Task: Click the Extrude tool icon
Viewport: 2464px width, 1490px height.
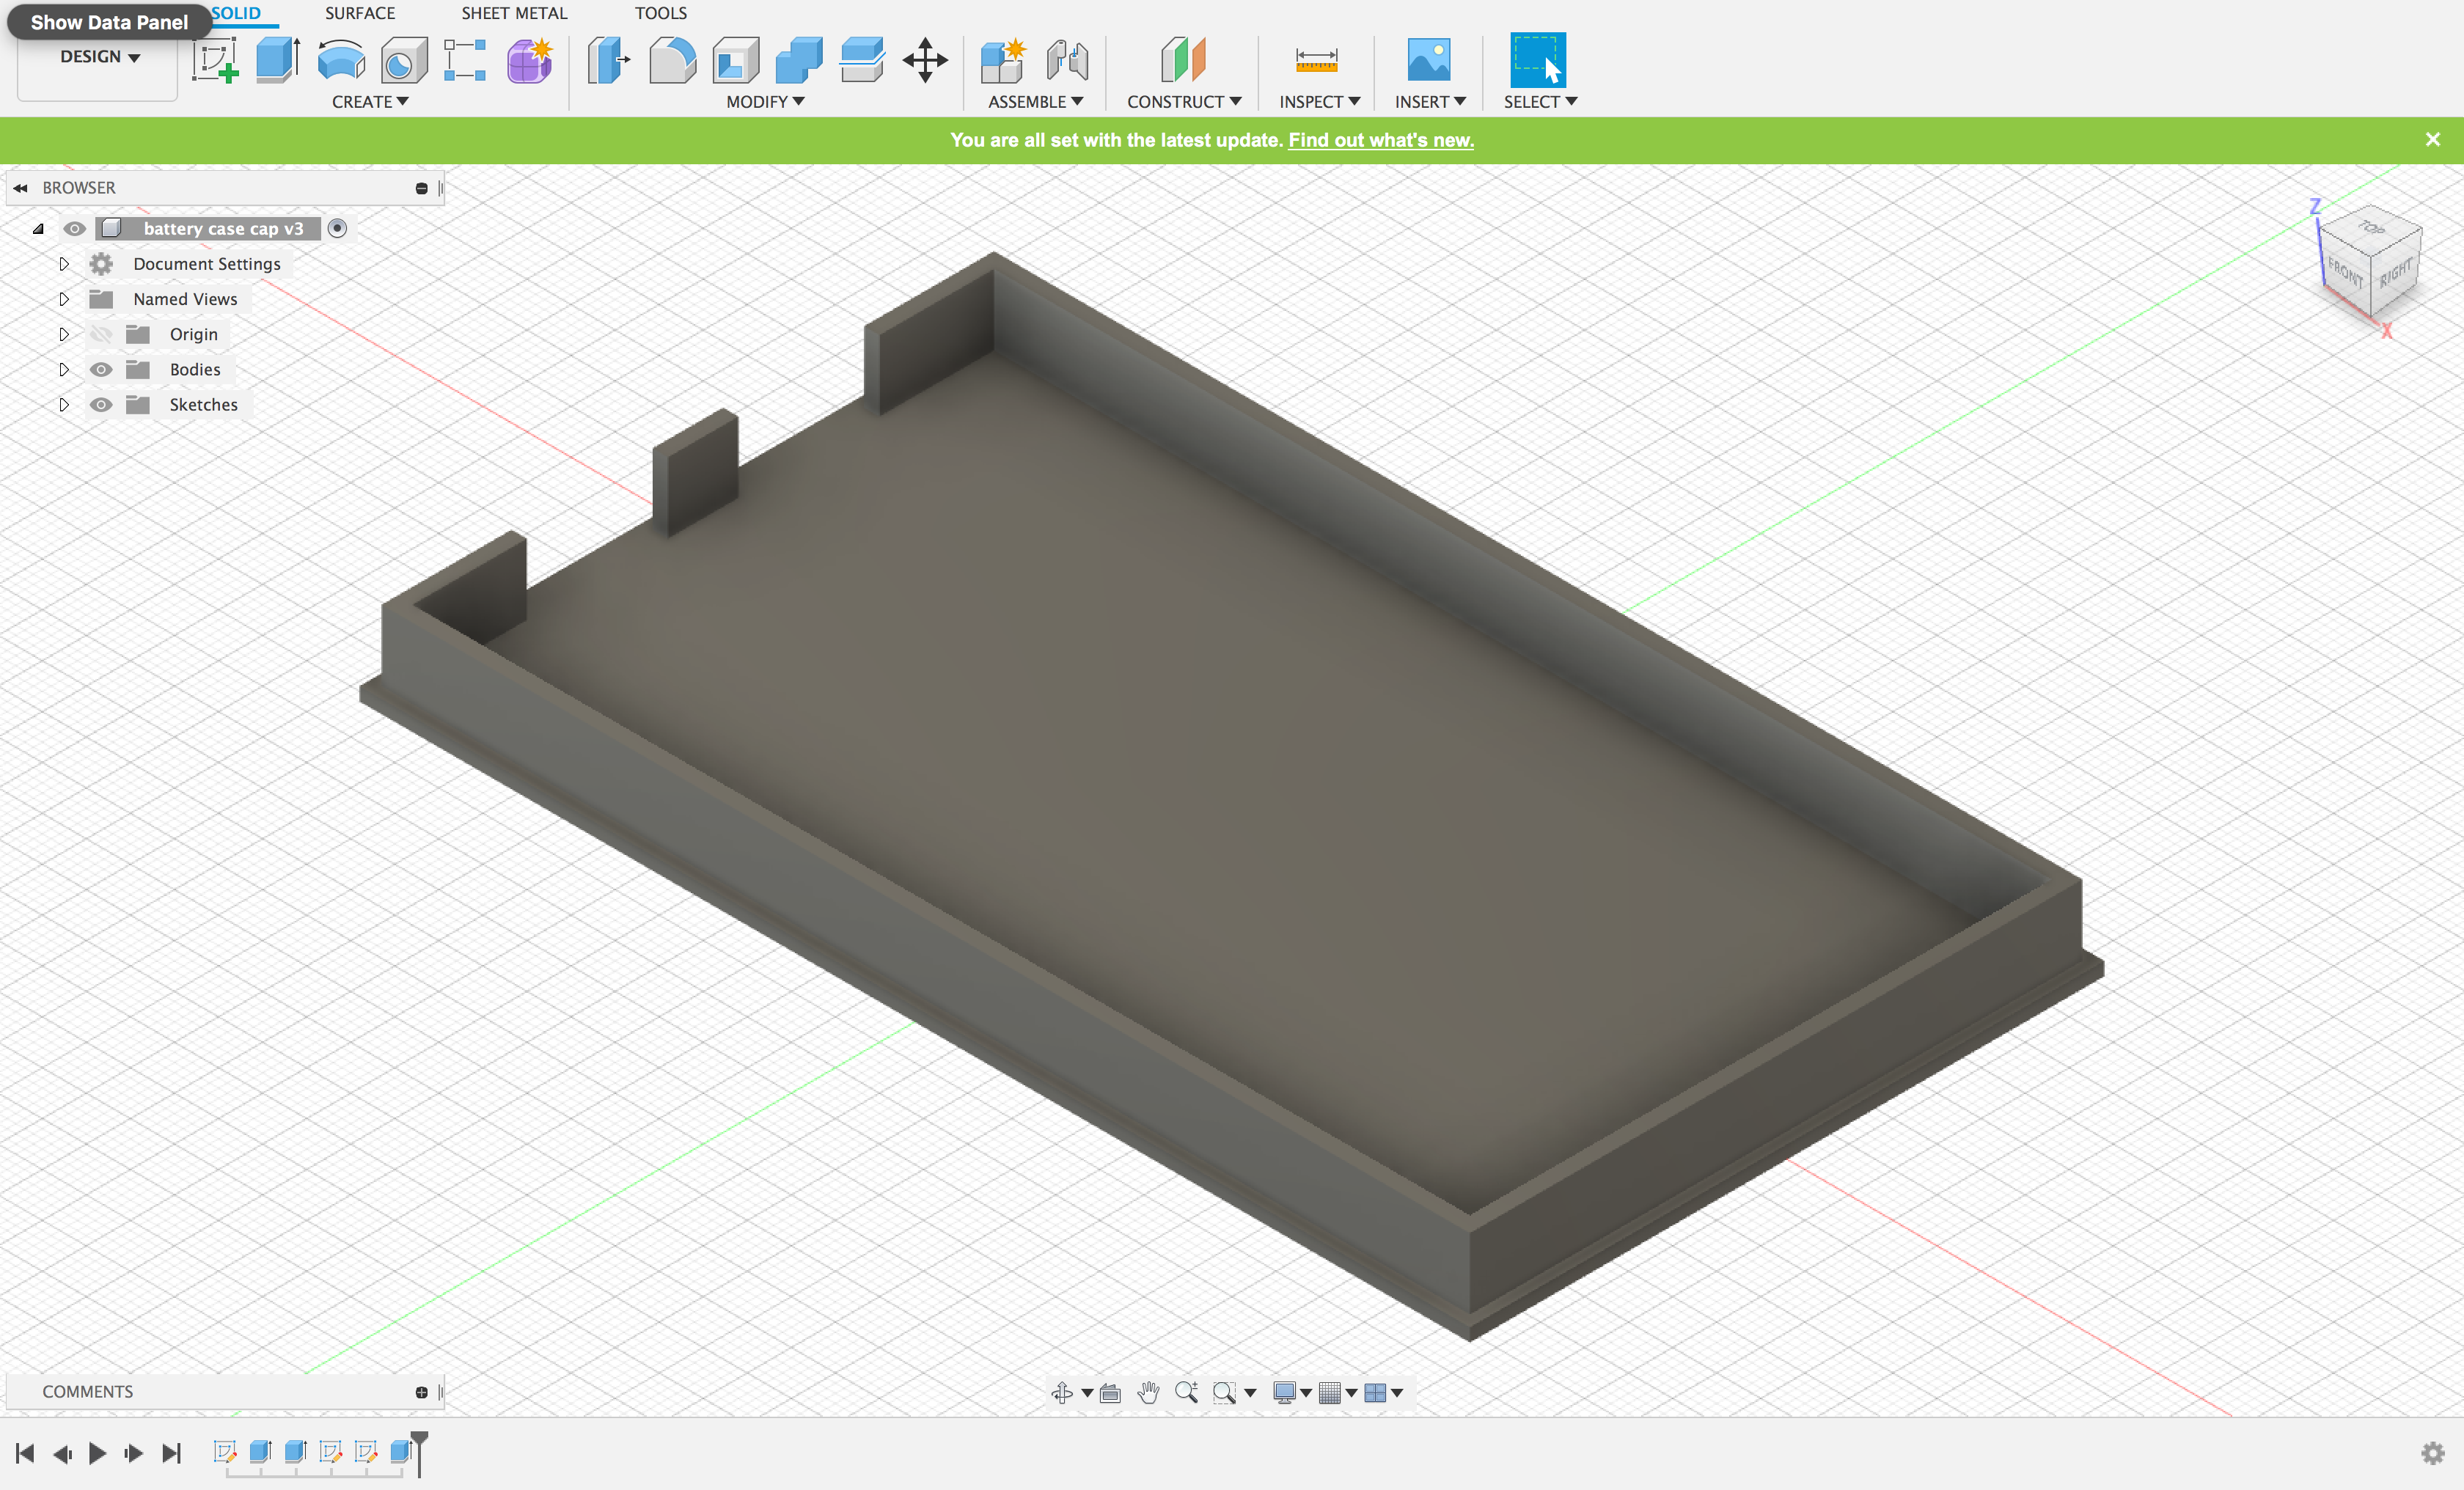Action: pos(277,60)
